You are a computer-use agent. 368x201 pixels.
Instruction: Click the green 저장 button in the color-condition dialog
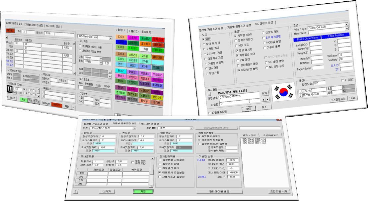pyautogui.click(x=23, y=100)
